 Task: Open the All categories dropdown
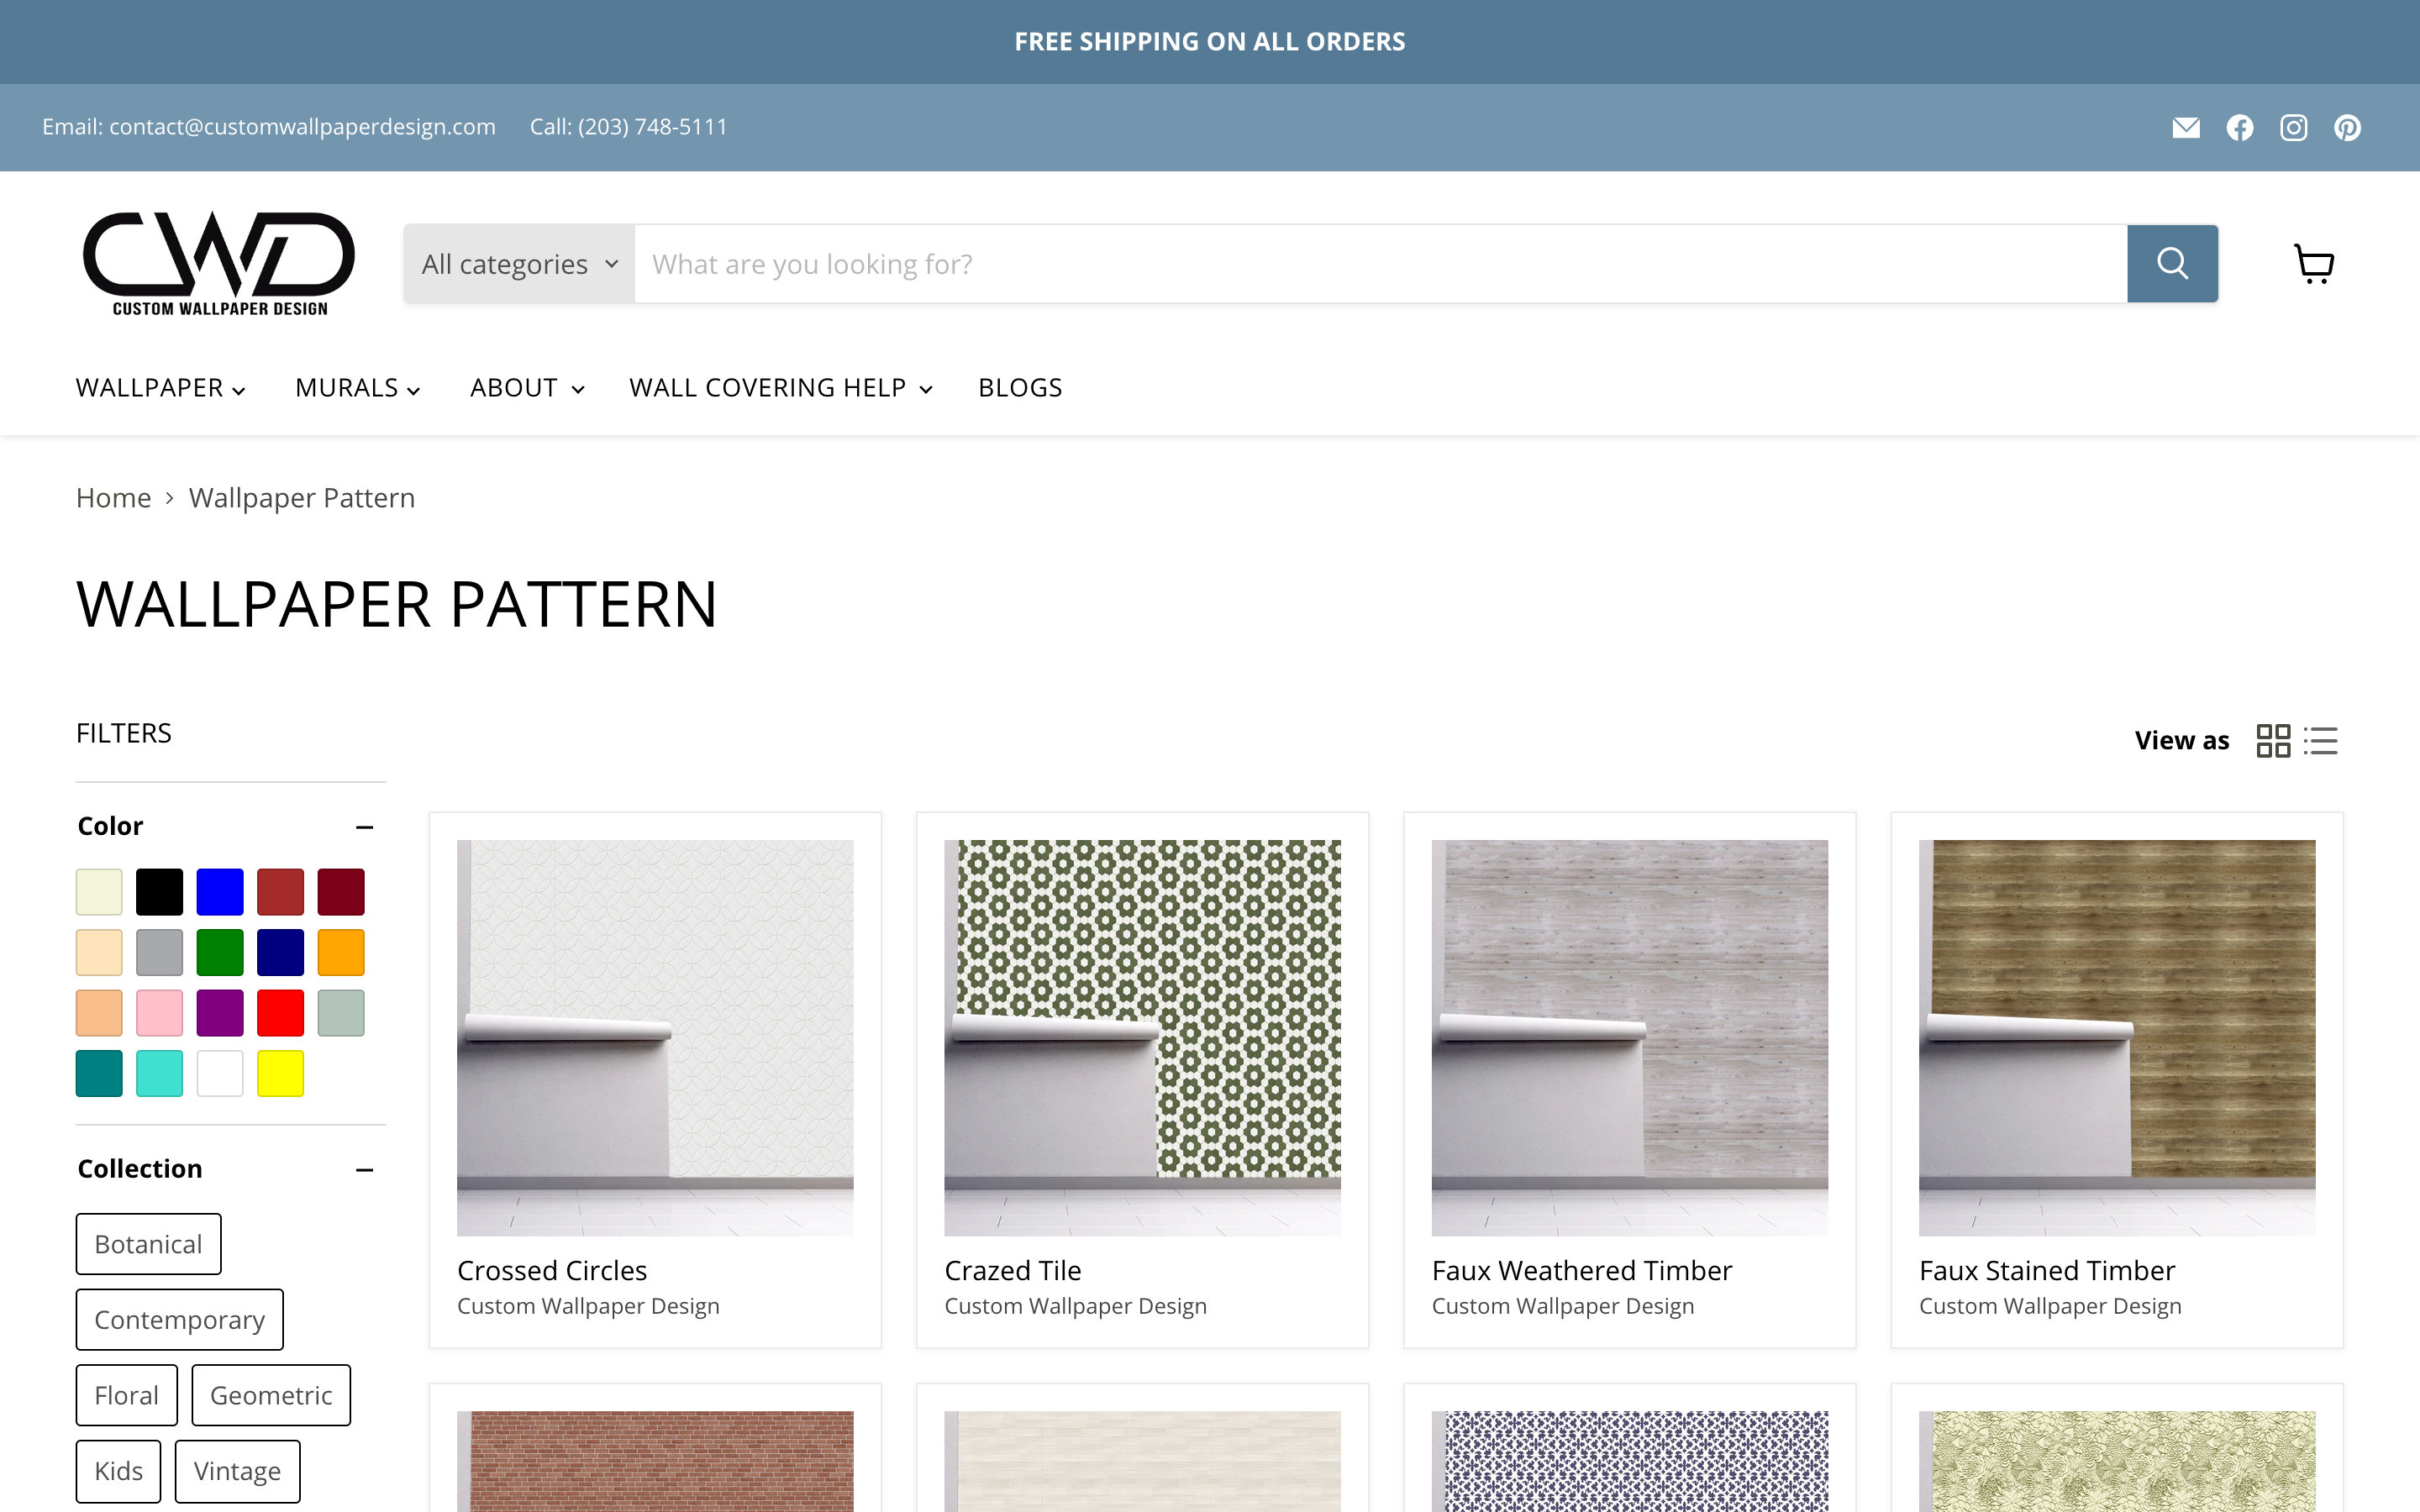pyautogui.click(x=519, y=264)
